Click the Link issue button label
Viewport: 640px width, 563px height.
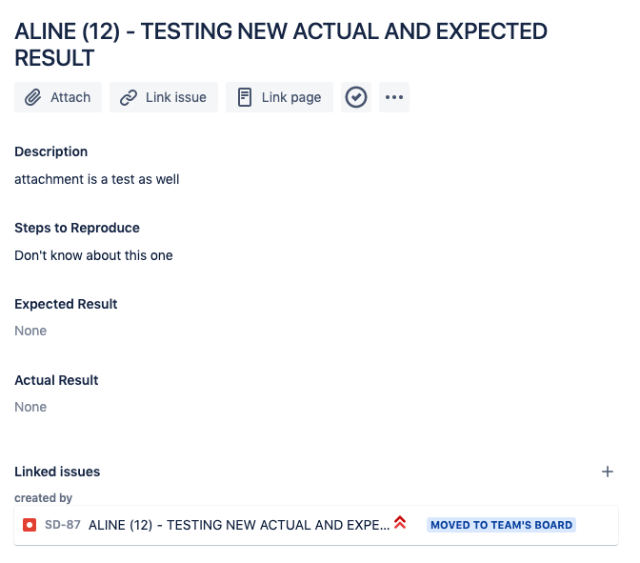[176, 97]
